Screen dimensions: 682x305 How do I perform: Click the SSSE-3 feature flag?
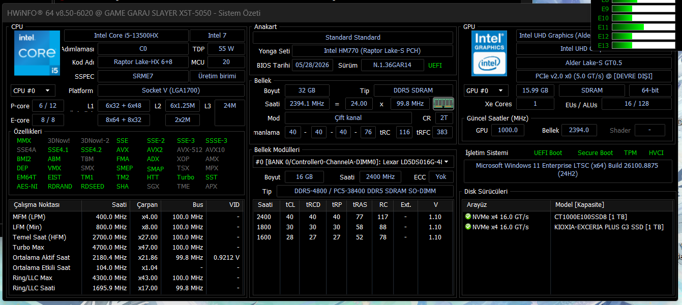click(216, 141)
